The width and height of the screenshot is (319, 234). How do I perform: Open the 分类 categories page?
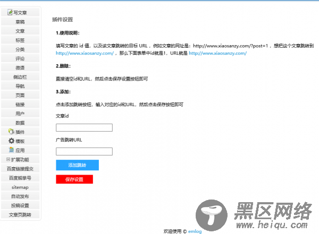coord(20,49)
